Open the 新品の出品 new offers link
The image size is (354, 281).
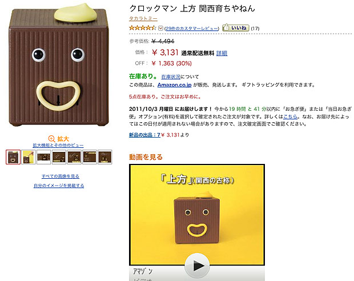tap(144, 135)
